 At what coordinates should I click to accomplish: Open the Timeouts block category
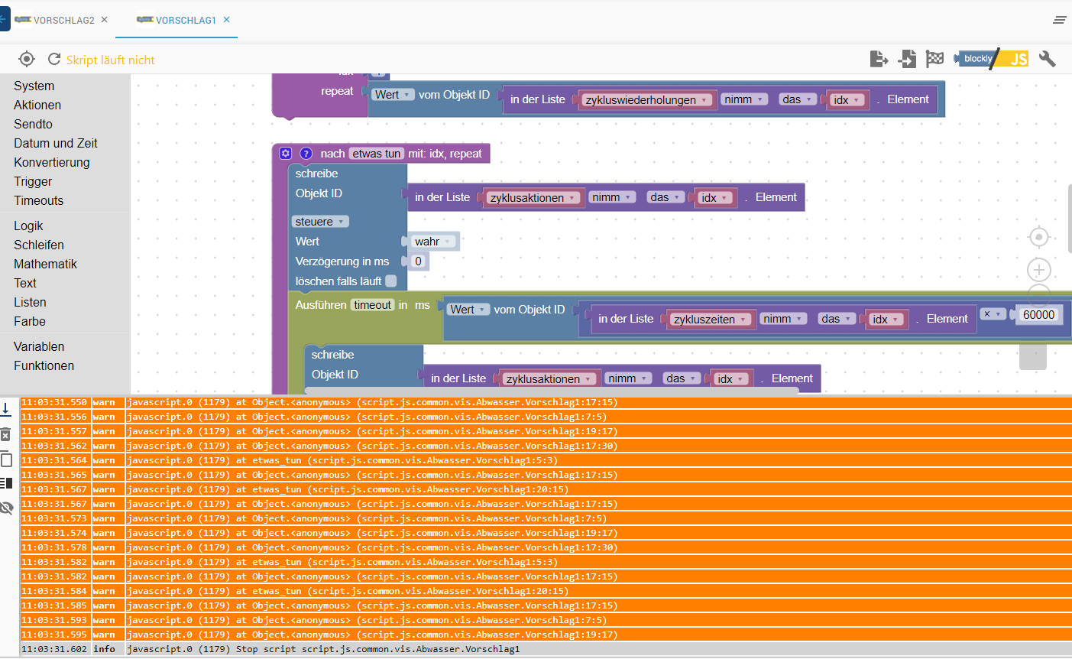38,200
